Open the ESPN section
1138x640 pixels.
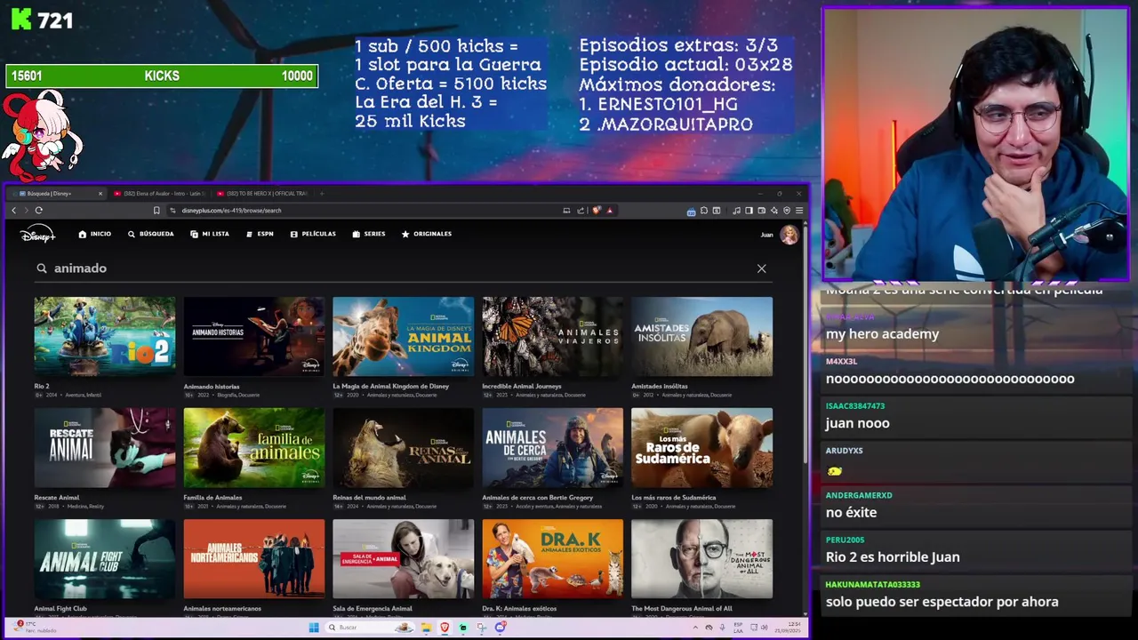(260, 234)
